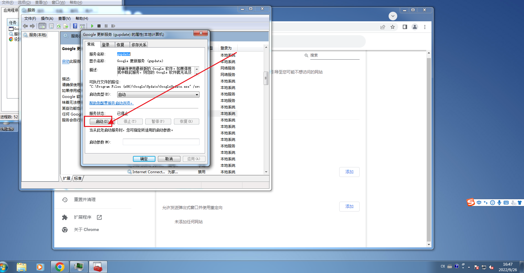This screenshot has width=524, height=273.
Task: Click the Action Center flag tray icon
Action: [x=477, y=267]
